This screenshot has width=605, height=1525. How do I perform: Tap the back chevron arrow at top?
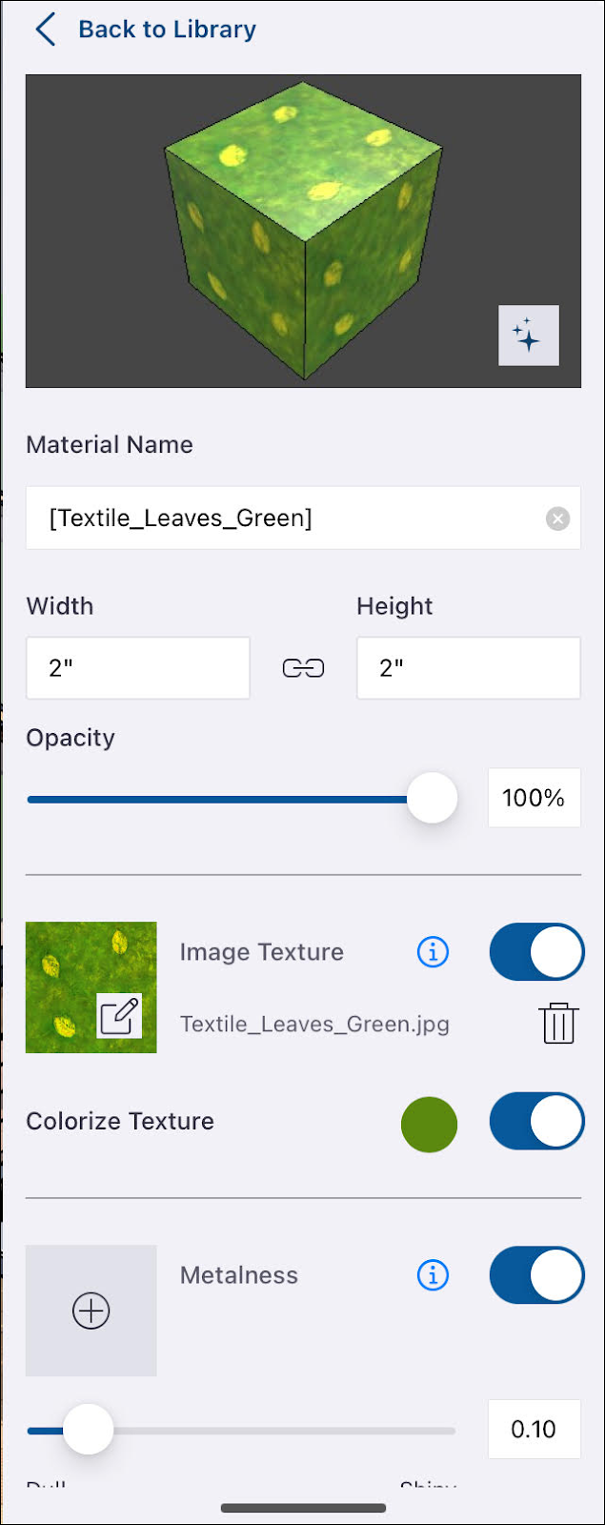click(x=45, y=29)
